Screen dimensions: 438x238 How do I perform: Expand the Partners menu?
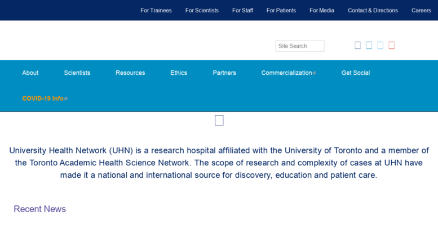[x=224, y=73]
